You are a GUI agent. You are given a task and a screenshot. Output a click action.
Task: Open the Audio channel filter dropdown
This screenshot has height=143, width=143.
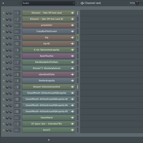click(x=48, y=3)
